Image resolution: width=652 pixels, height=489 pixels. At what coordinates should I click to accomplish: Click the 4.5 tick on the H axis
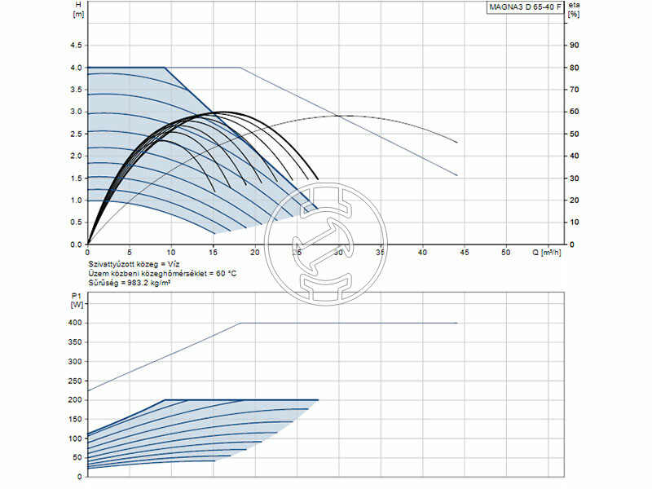(x=77, y=45)
